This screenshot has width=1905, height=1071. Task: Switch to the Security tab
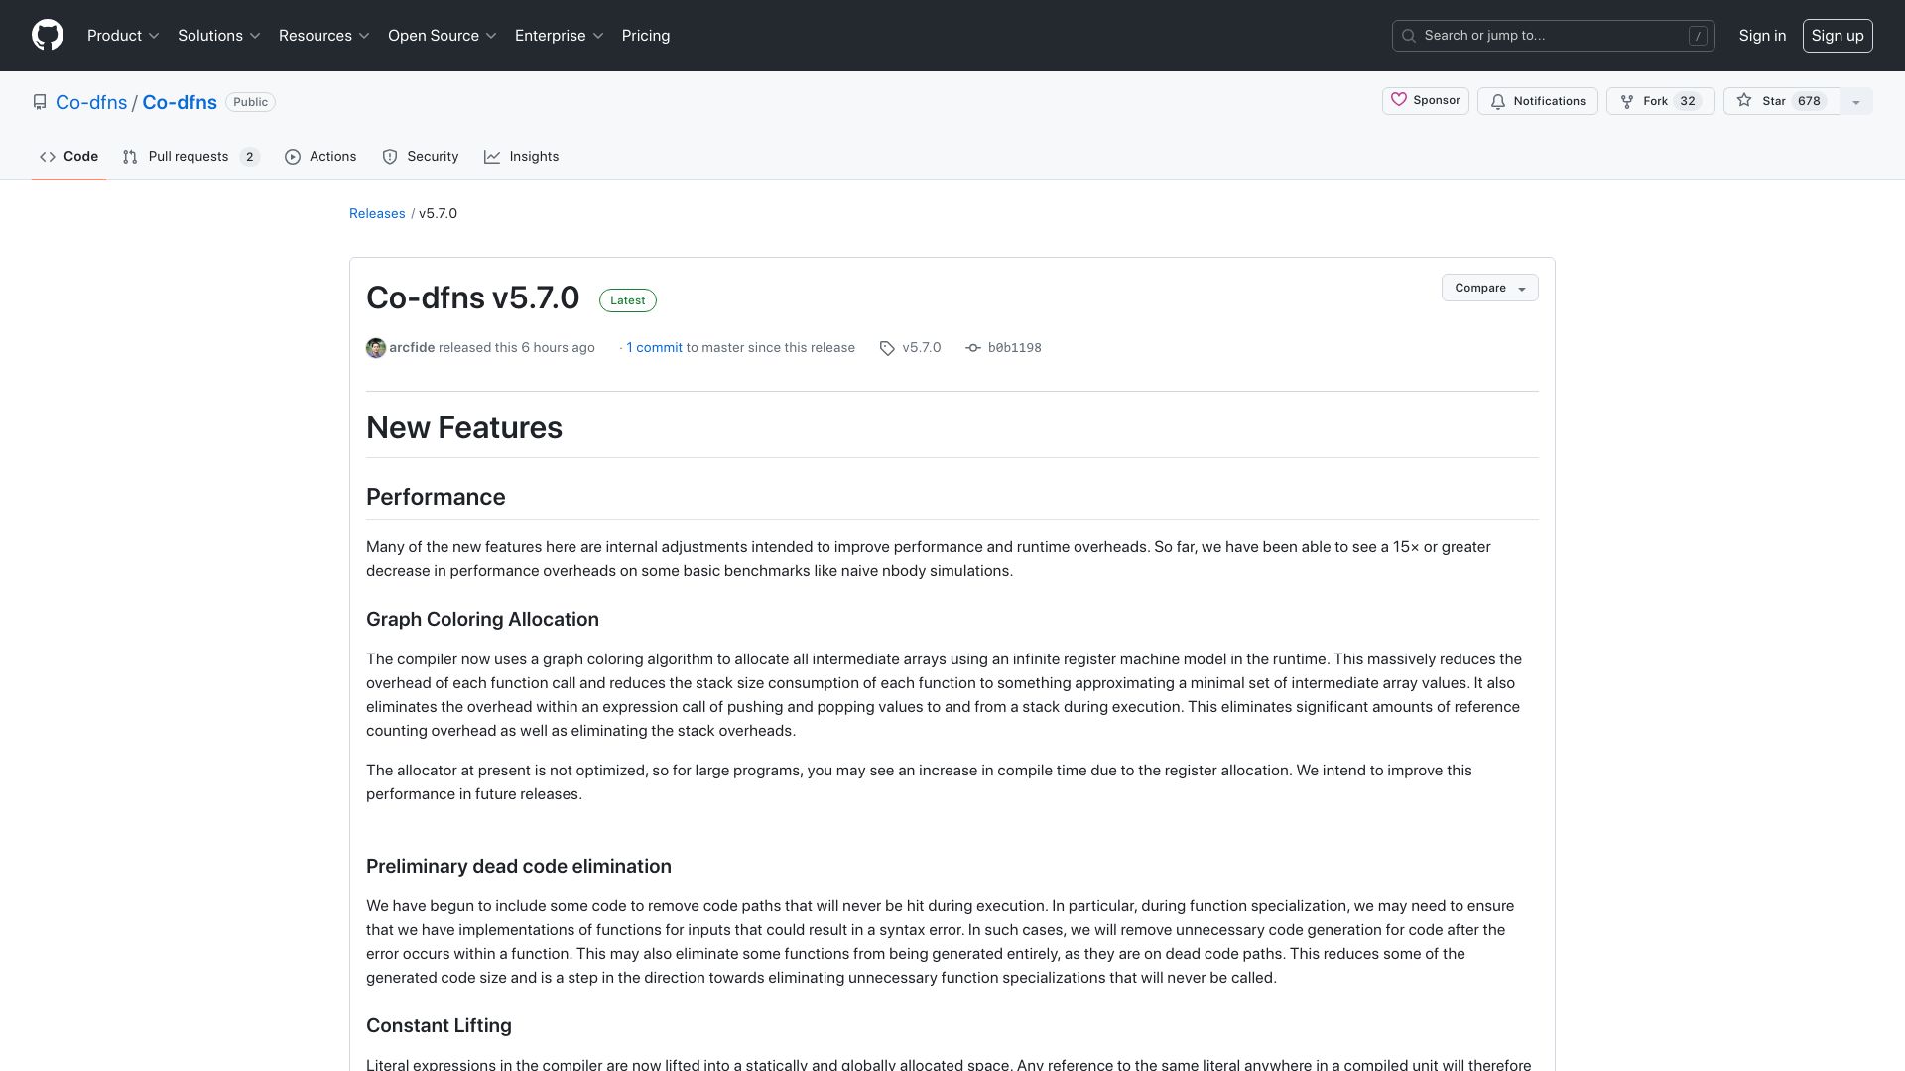pos(421,157)
